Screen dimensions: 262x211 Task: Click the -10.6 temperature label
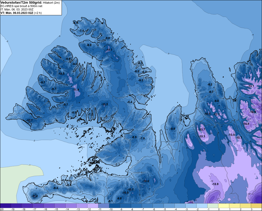(146, 181)
